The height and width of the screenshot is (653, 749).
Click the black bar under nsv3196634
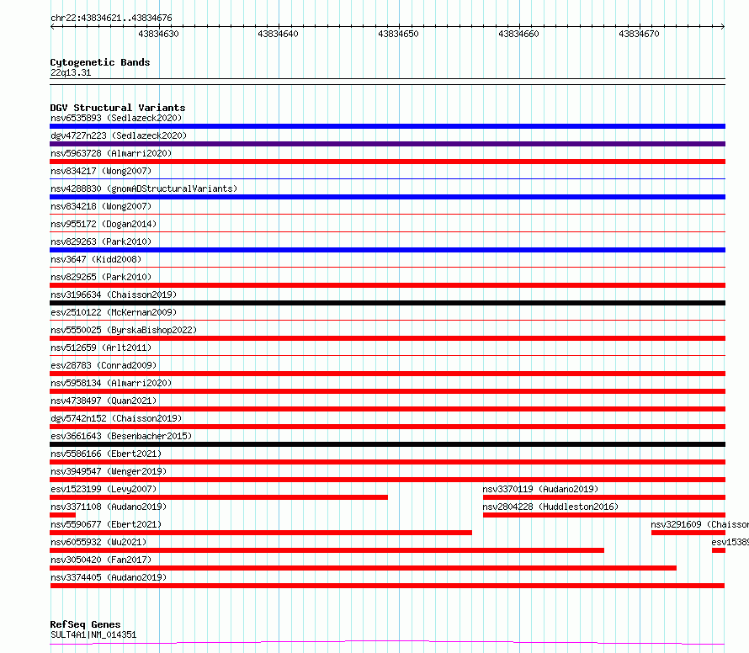[387, 303]
